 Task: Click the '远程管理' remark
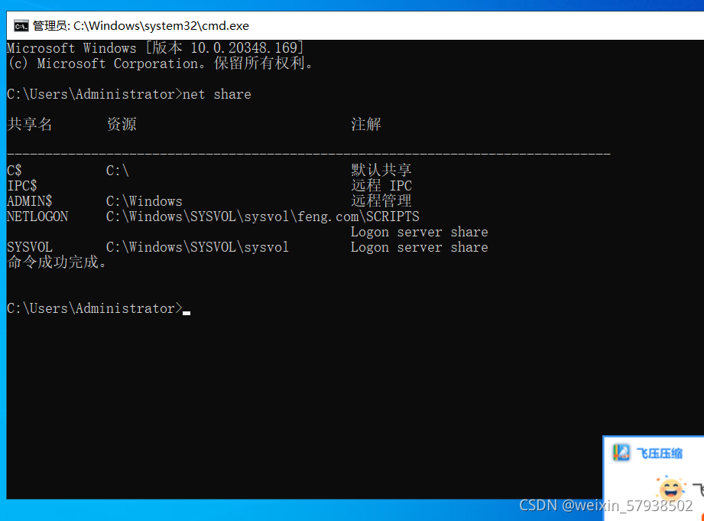[x=381, y=200]
